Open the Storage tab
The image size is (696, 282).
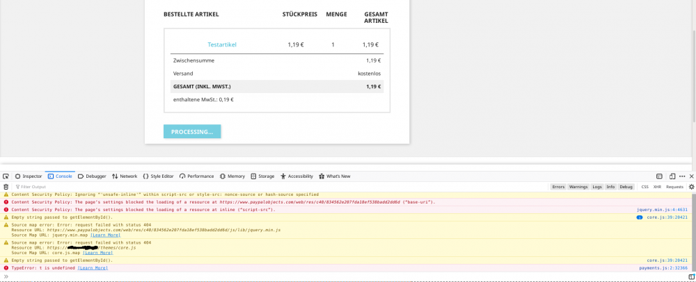262,176
